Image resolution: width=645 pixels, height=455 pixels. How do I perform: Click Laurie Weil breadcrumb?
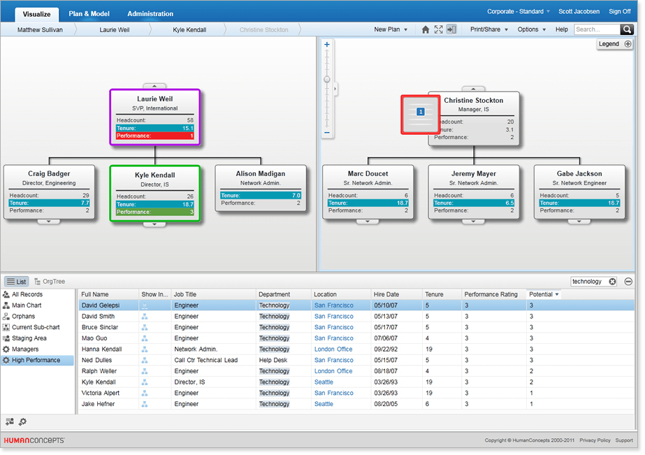click(x=115, y=29)
